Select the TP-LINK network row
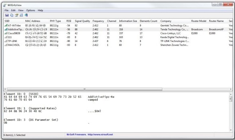Screen dimensions: 235x140 [118, 41]
